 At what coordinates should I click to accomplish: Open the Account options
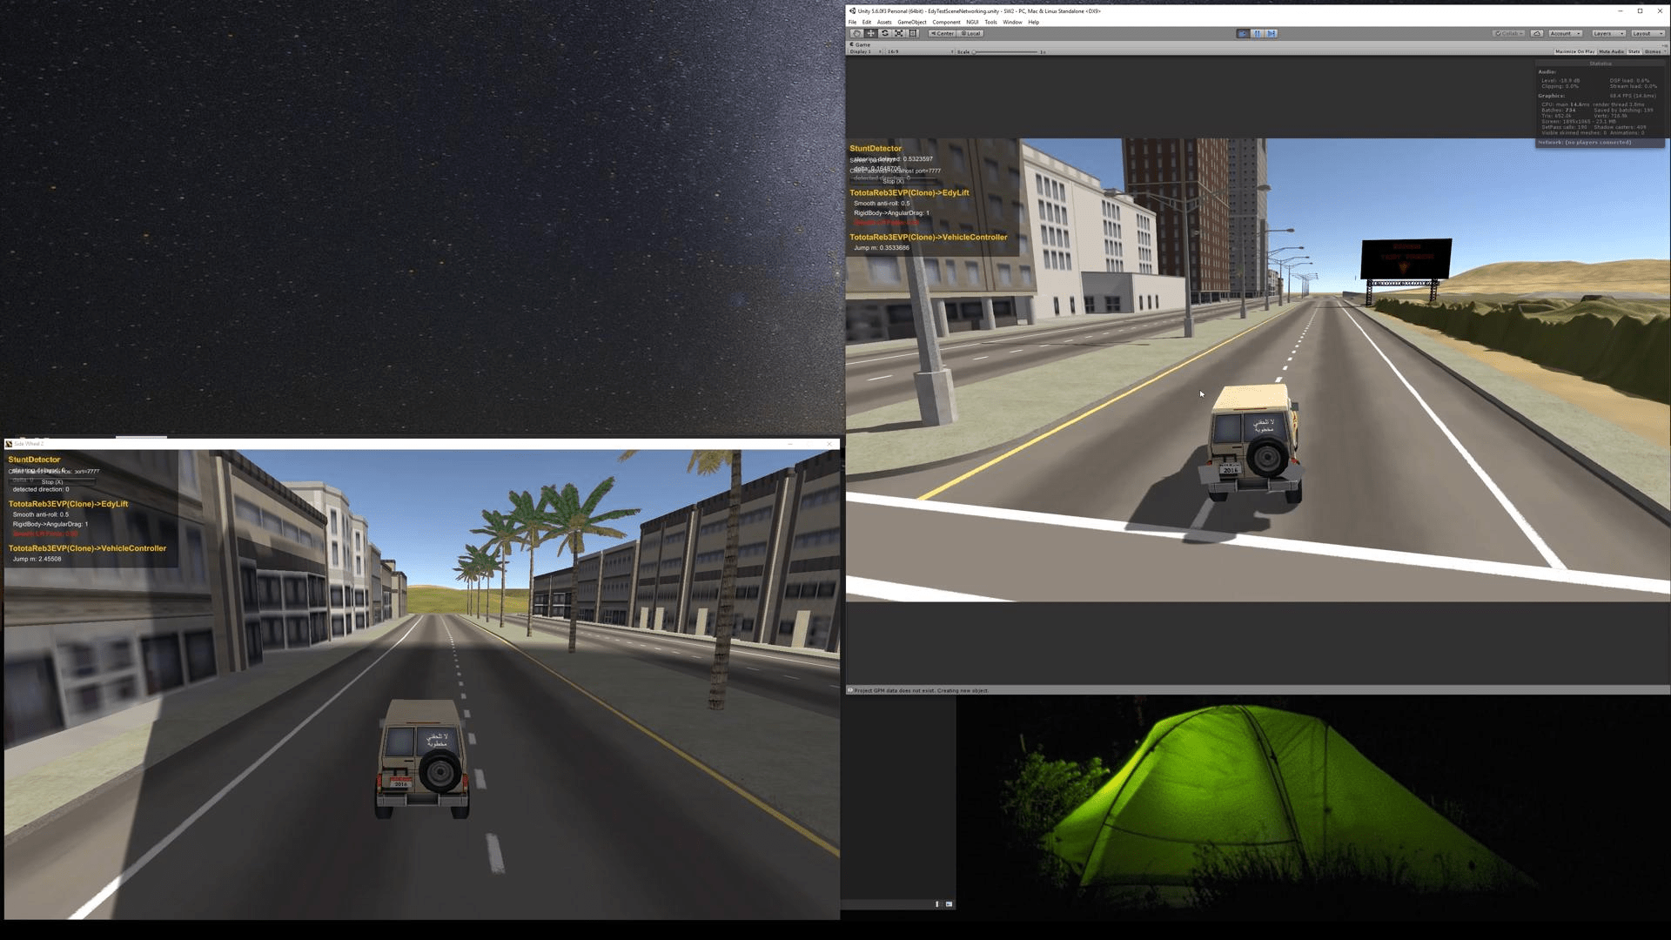[x=1565, y=33]
